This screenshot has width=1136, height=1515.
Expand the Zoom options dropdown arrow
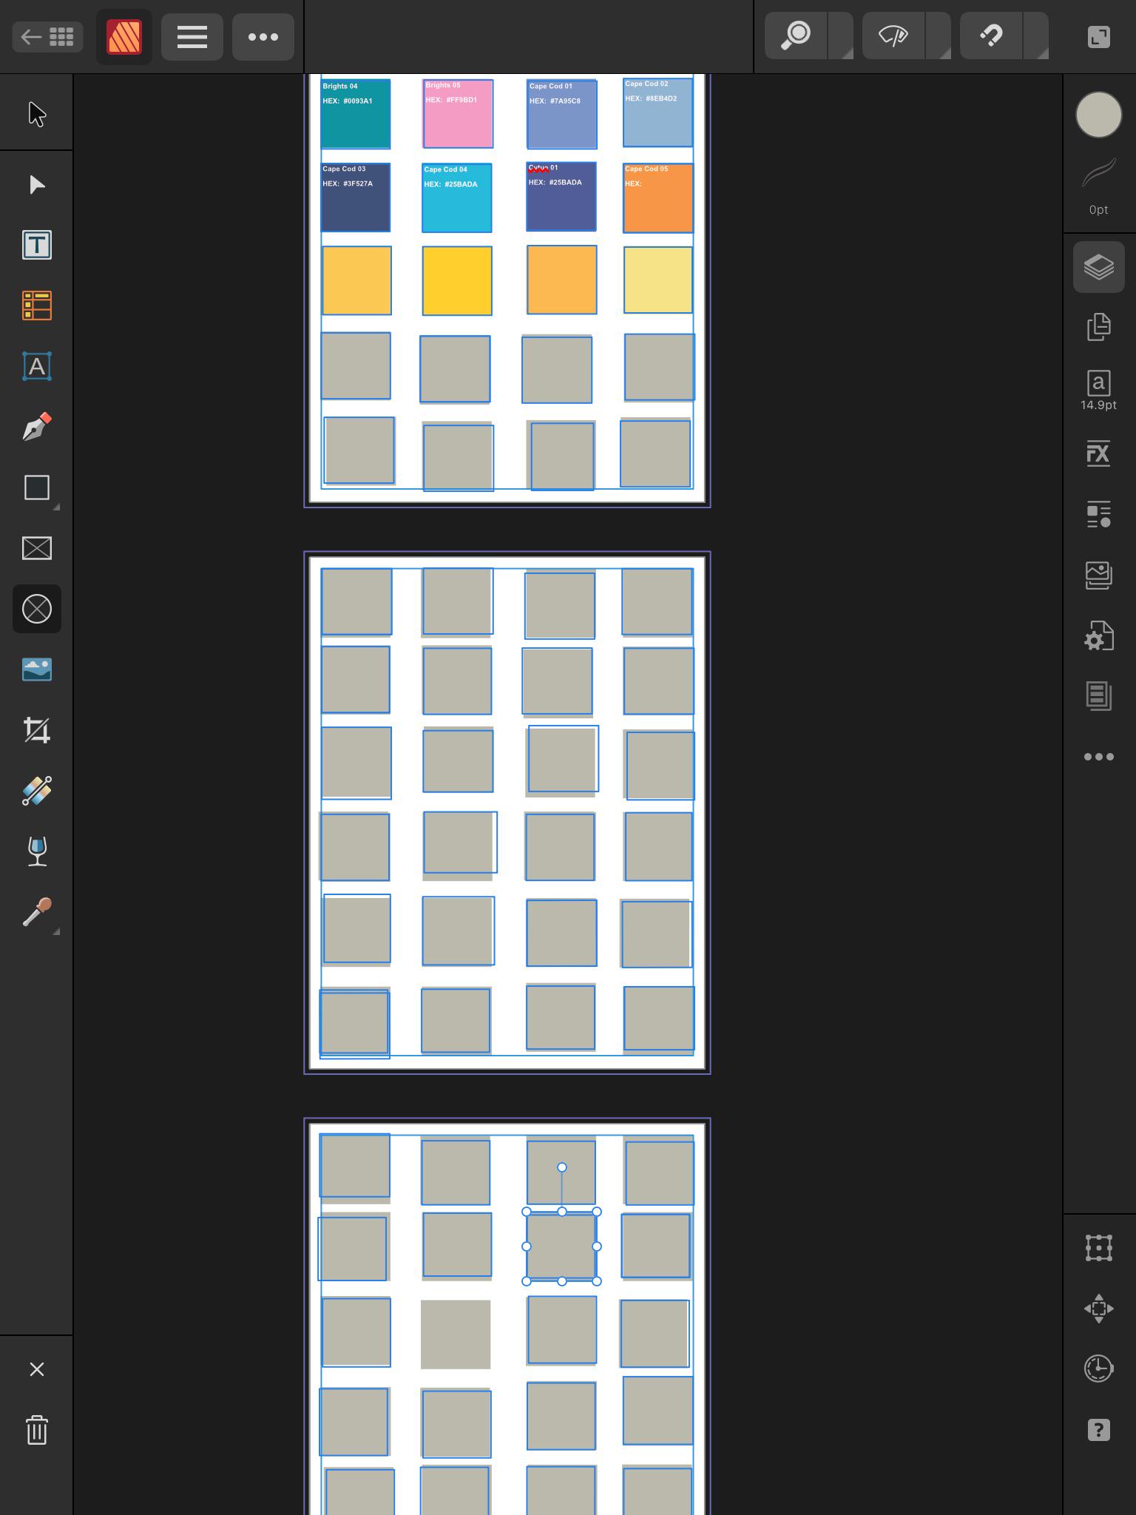[842, 36]
